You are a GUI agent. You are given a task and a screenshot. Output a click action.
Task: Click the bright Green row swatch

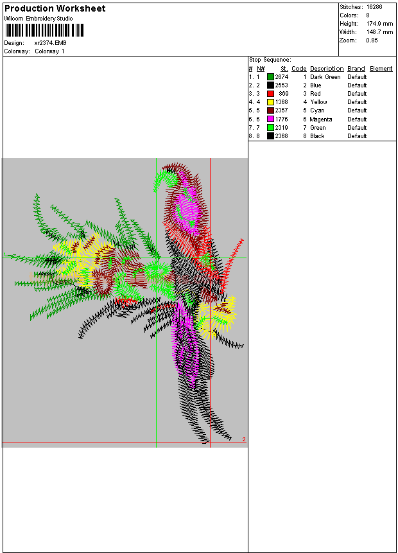[x=270, y=128]
